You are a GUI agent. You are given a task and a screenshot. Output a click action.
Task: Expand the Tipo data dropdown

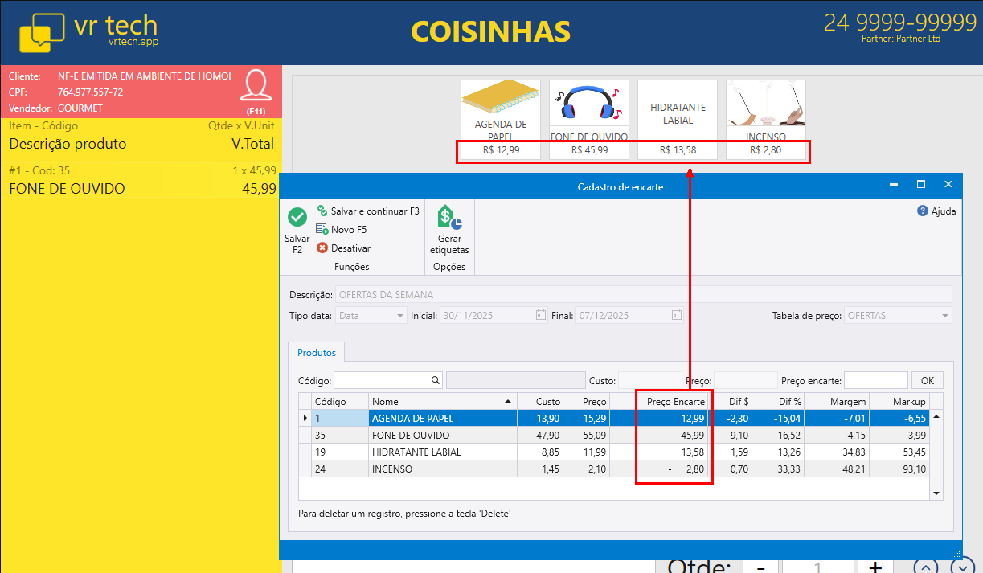tap(400, 316)
